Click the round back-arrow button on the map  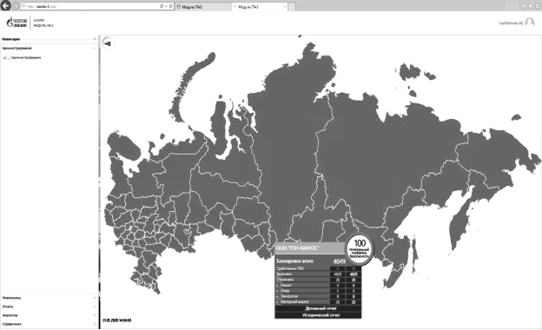tap(108, 43)
